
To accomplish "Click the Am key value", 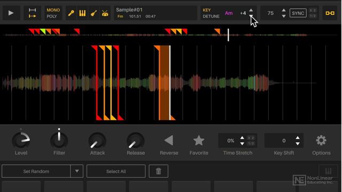I will coord(229,13).
